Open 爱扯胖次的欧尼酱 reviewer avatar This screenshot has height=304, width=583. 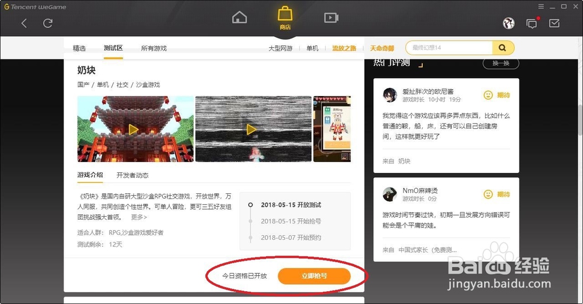[389, 95]
